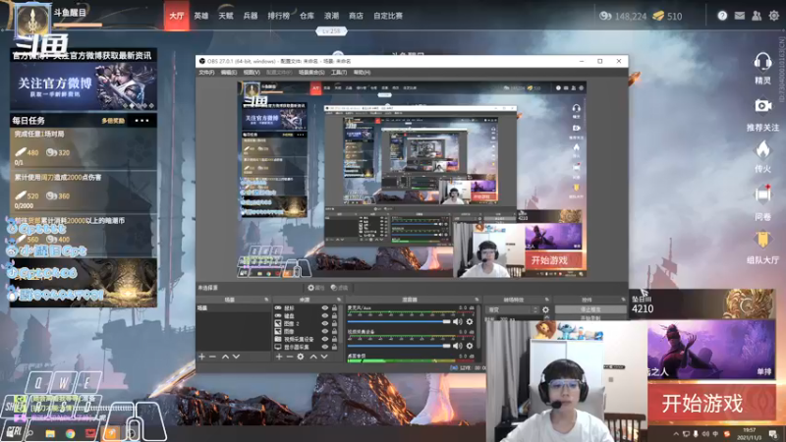Screen dimensions: 786x442
Task: Open the game friends icon
Action: point(757,16)
